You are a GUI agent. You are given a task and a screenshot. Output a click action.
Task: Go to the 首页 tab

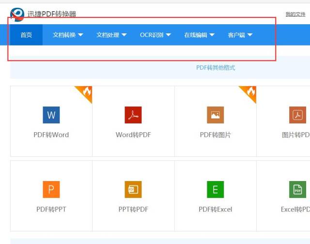26,35
